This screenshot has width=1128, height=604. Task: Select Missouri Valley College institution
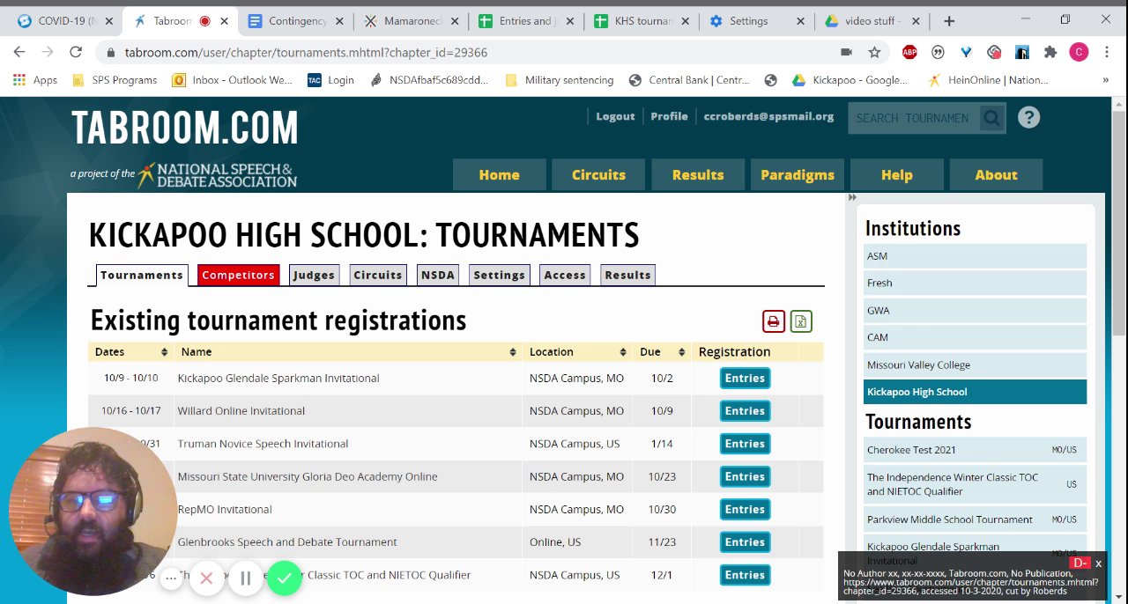(x=975, y=365)
